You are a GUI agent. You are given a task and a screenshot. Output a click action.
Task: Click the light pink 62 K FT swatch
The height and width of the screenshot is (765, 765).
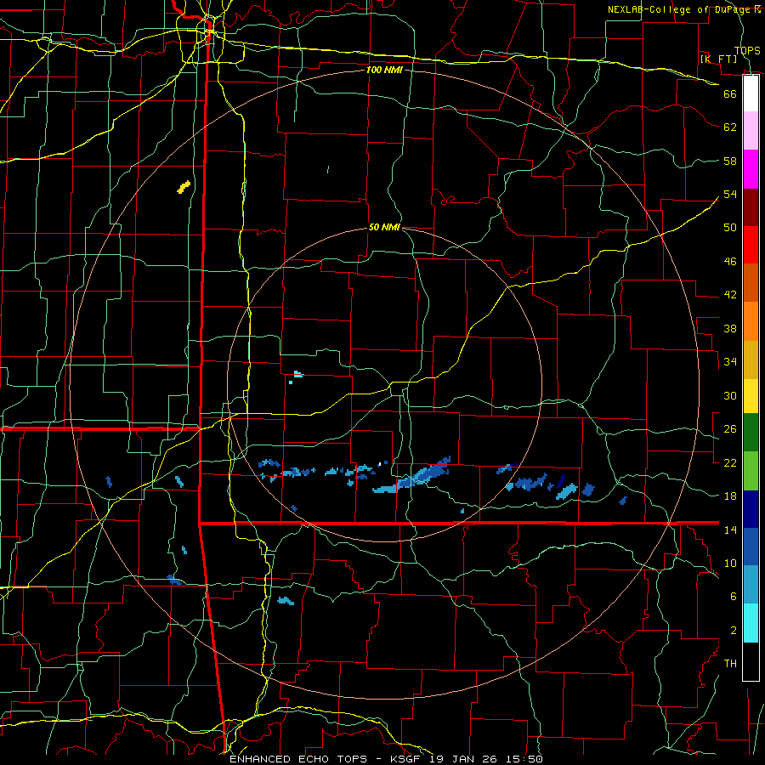click(x=751, y=130)
